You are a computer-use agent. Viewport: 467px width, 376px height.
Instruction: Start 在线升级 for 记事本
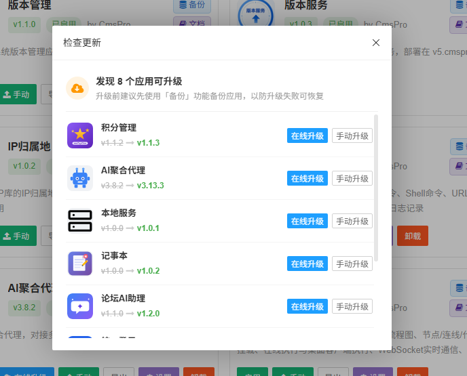pos(307,264)
